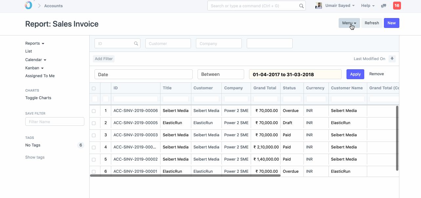Image resolution: width=421 pixels, height=198 pixels.
Task: Click the Filter Name save field
Action: [55, 121]
